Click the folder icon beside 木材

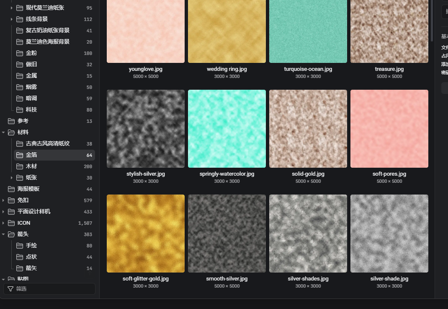coord(20,166)
